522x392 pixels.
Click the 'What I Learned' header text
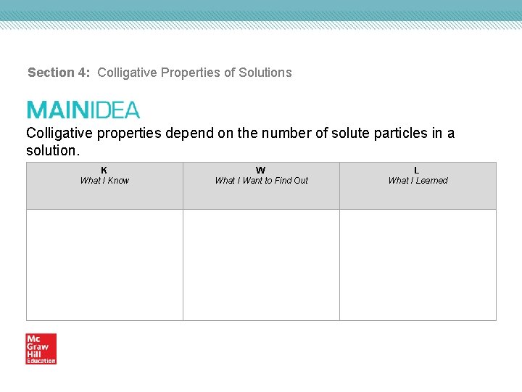click(418, 181)
